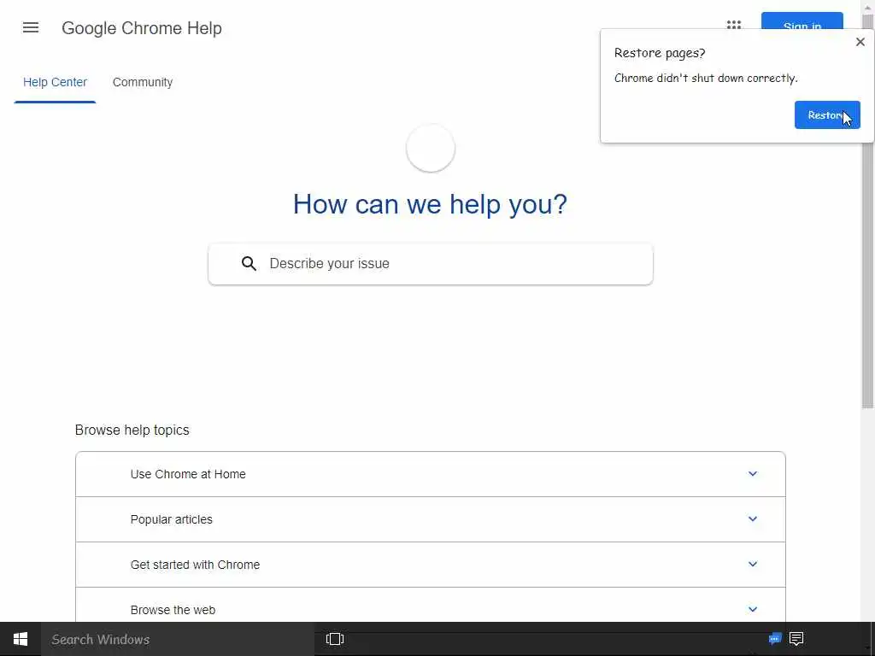Screen dimensions: 875x656
Task: Expand Browse the web chevron
Action: coord(752,609)
